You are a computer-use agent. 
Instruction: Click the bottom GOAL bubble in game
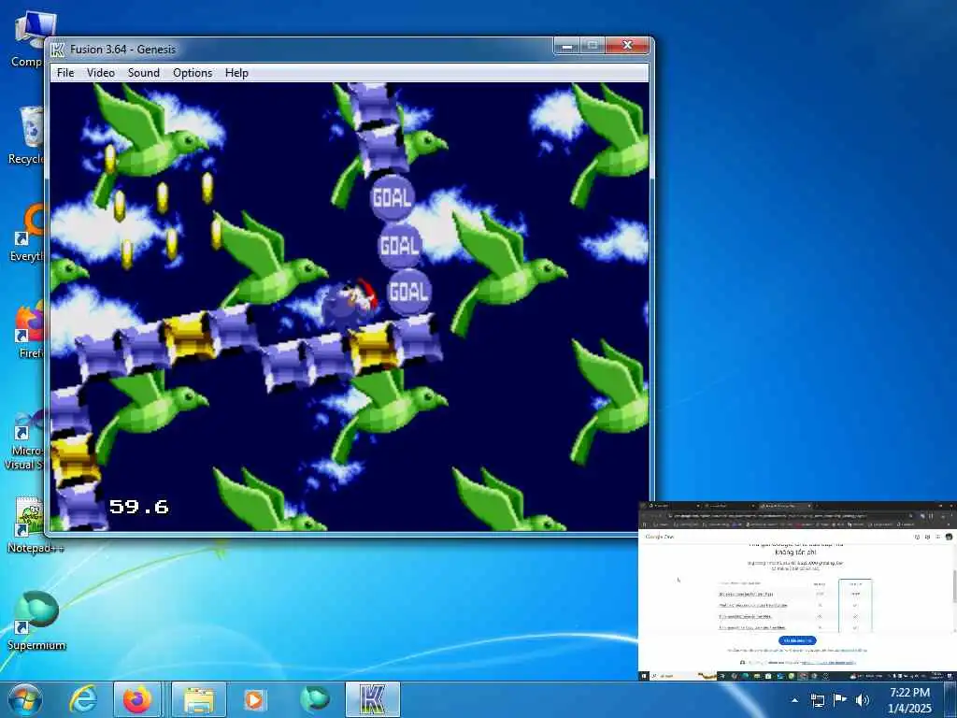point(408,292)
